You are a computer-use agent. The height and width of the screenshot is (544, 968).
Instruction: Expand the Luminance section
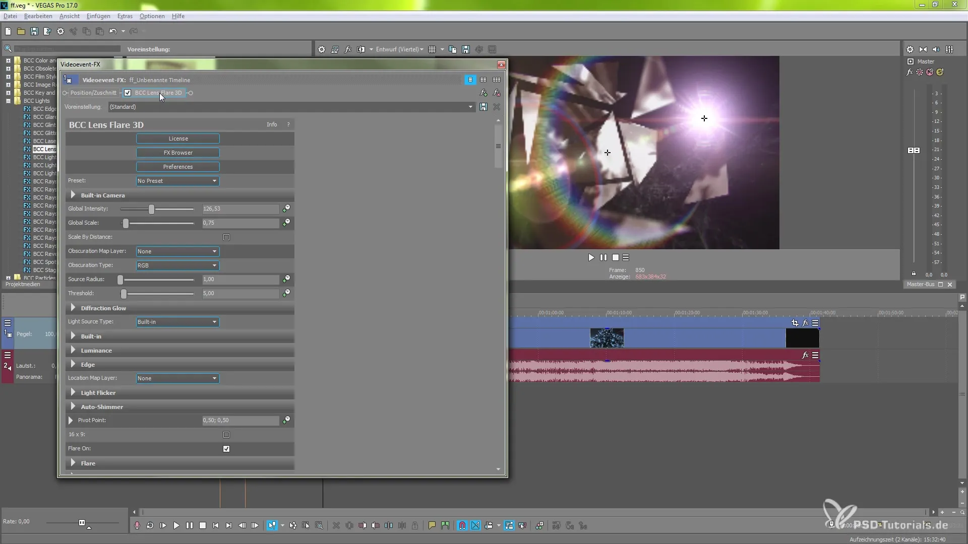pos(73,350)
